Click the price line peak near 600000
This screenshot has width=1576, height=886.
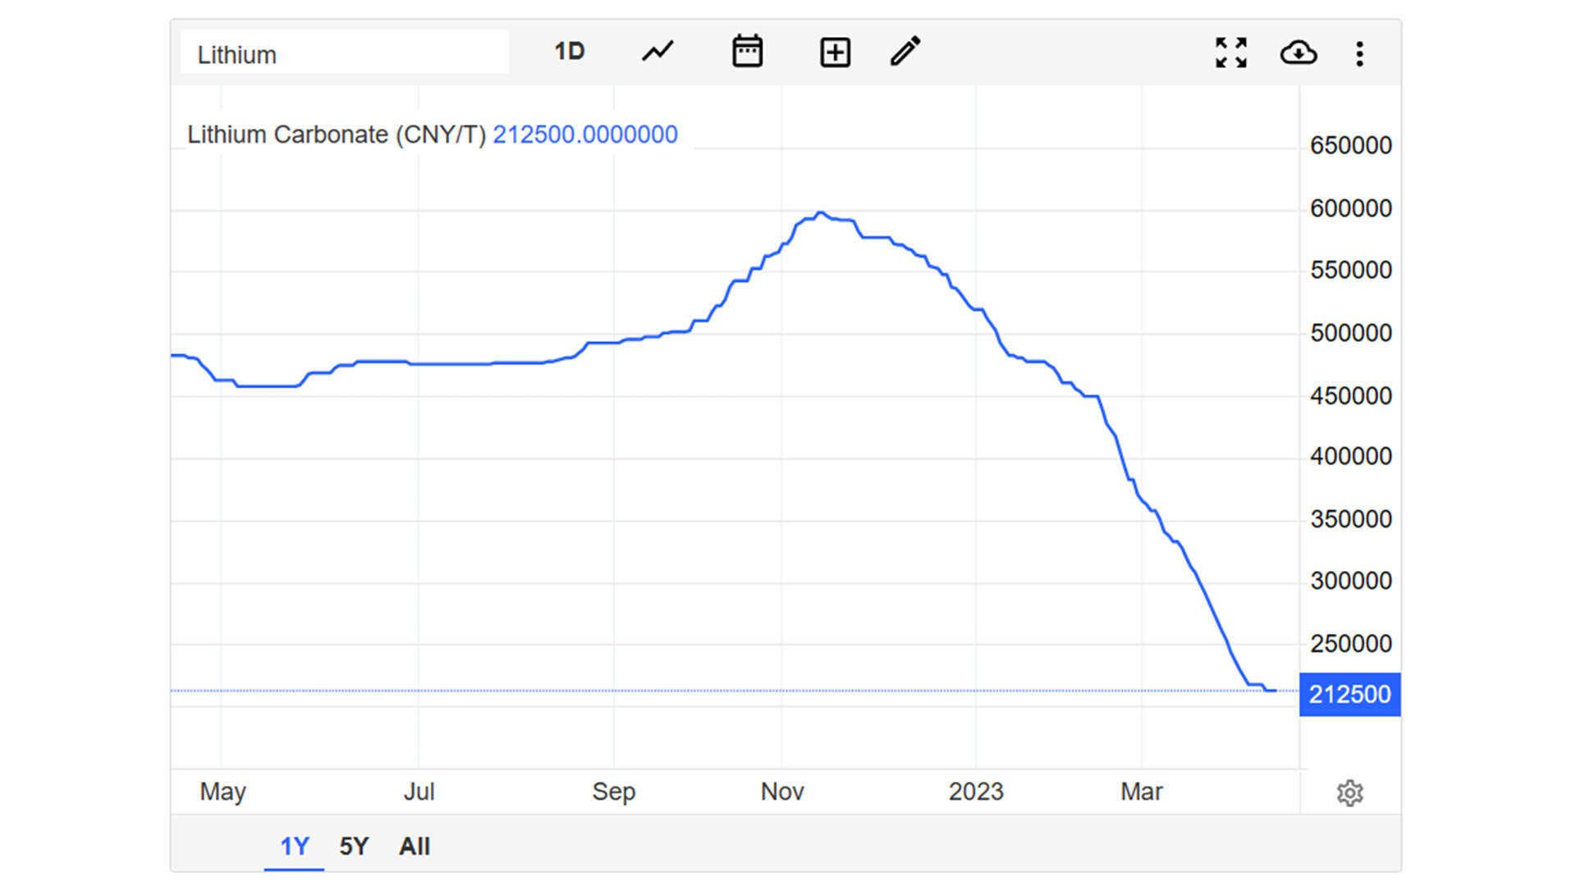point(820,213)
